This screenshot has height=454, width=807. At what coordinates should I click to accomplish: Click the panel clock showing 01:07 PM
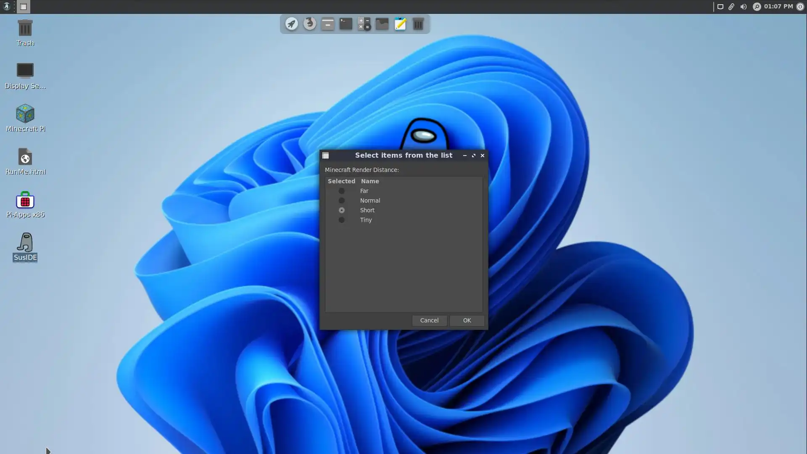tap(778, 7)
